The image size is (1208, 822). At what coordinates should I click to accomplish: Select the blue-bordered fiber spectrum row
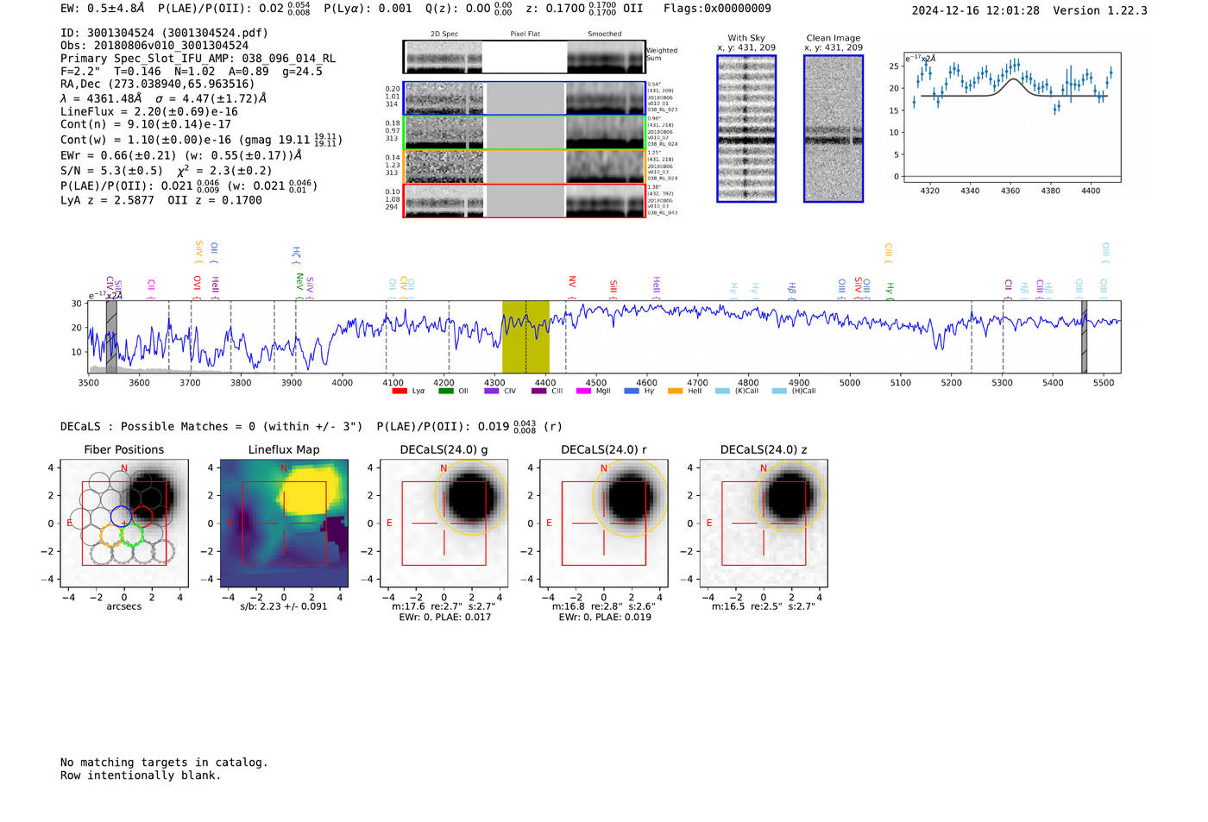pyautogui.click(x=524, y=98)
